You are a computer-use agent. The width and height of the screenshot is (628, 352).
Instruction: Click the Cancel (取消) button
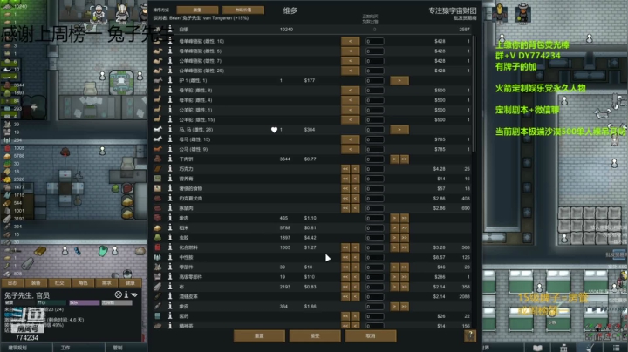tap(371, 336)
